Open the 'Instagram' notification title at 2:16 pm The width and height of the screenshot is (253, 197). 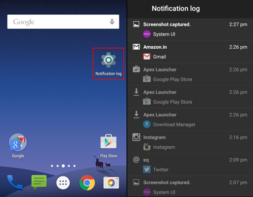[x=154, y=137]
